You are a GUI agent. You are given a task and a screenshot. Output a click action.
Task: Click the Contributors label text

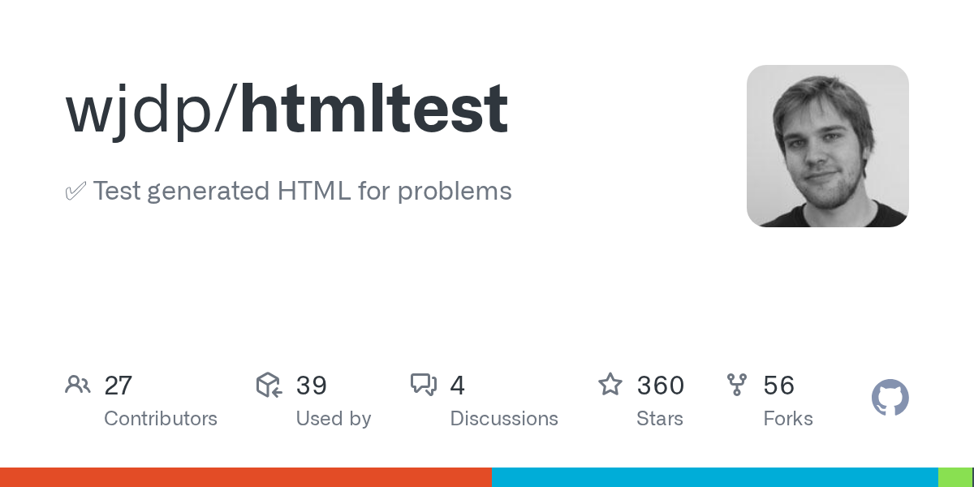click(x=161, y=419)
